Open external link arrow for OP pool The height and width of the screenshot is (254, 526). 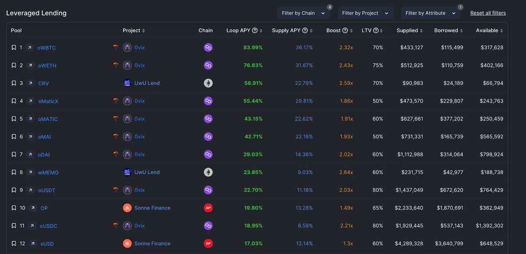tap(33, 208)
